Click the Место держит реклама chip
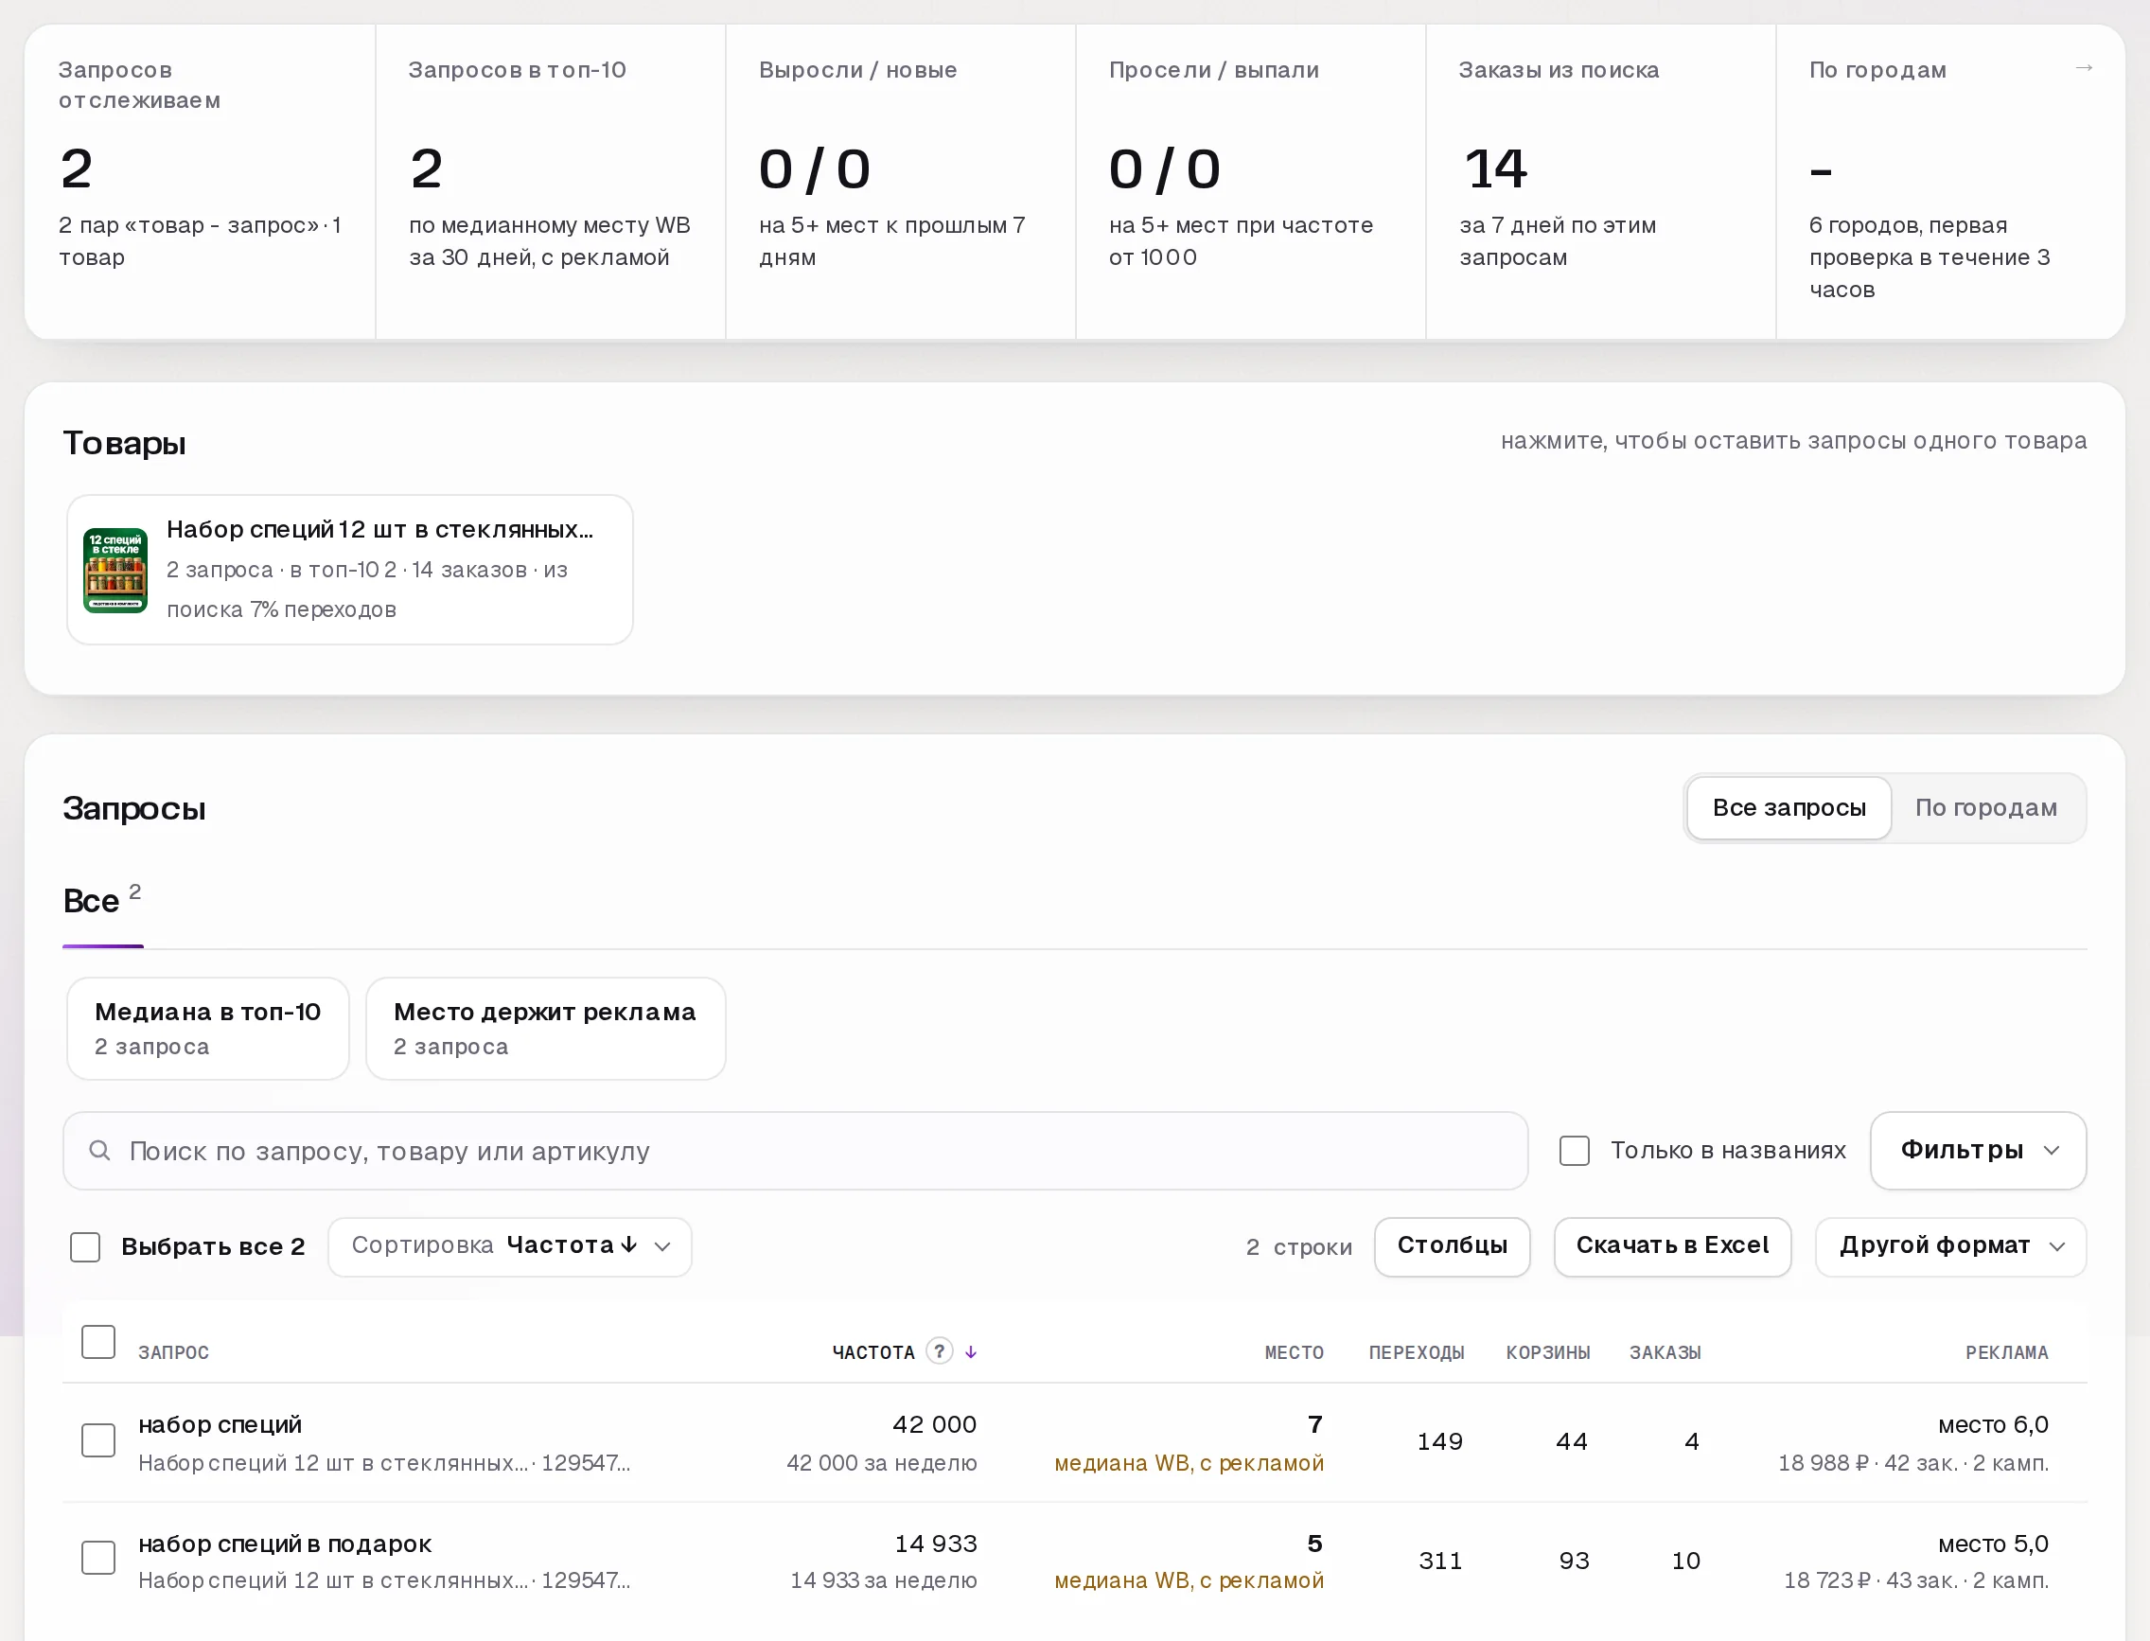 [x=545, y=1029]
